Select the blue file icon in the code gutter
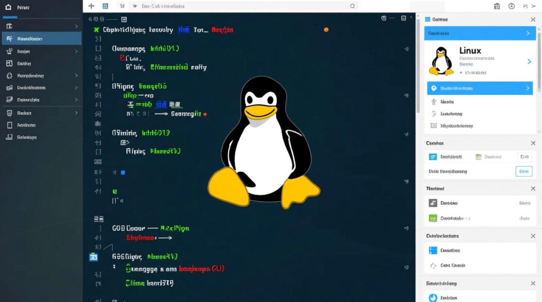The width and height of the screenshot is (542, 302). click(x=94, y=256)
